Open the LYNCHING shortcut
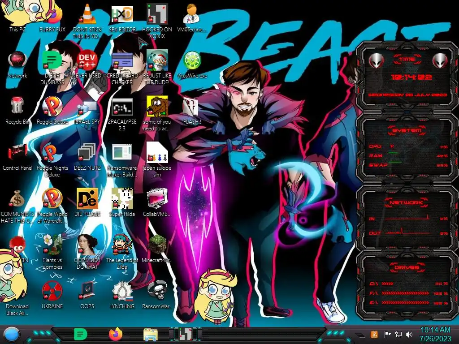Screen dimensions: 459x344 (122, 296)
